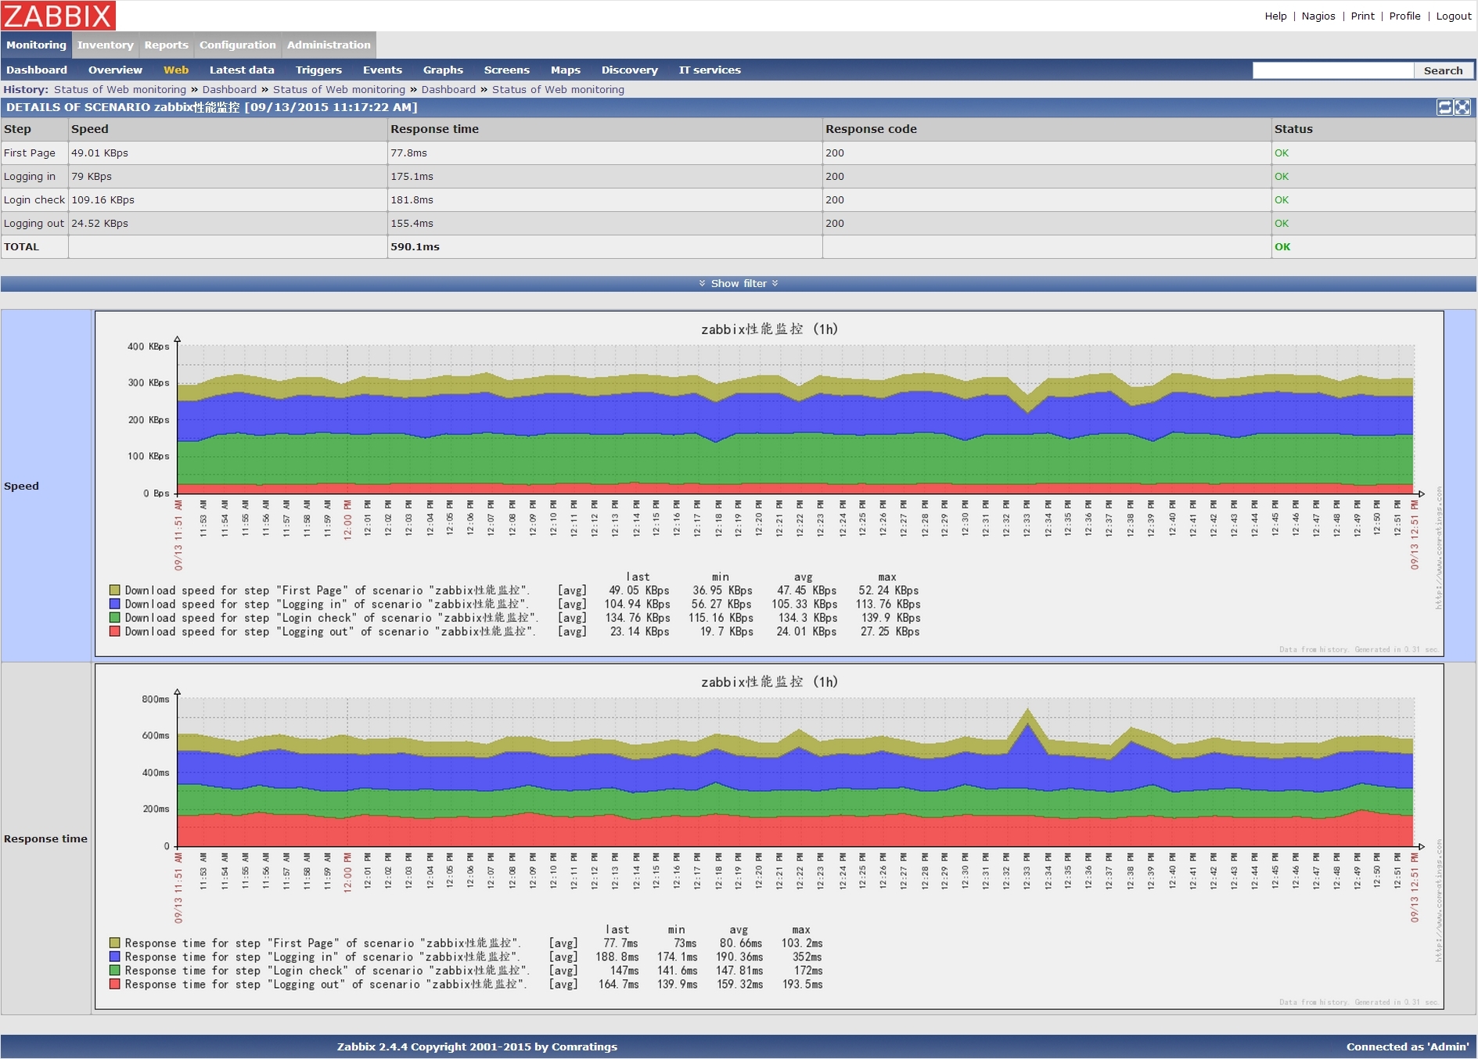
Task: Click the fullscreen icon in details header
Action: pyautogui.click(x=1462, y=107)
